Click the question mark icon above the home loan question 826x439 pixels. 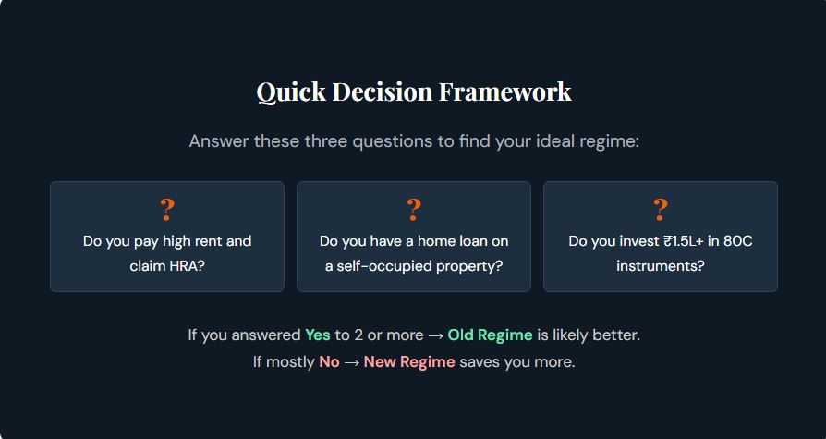pyautogui.click(x=414, y=211)
